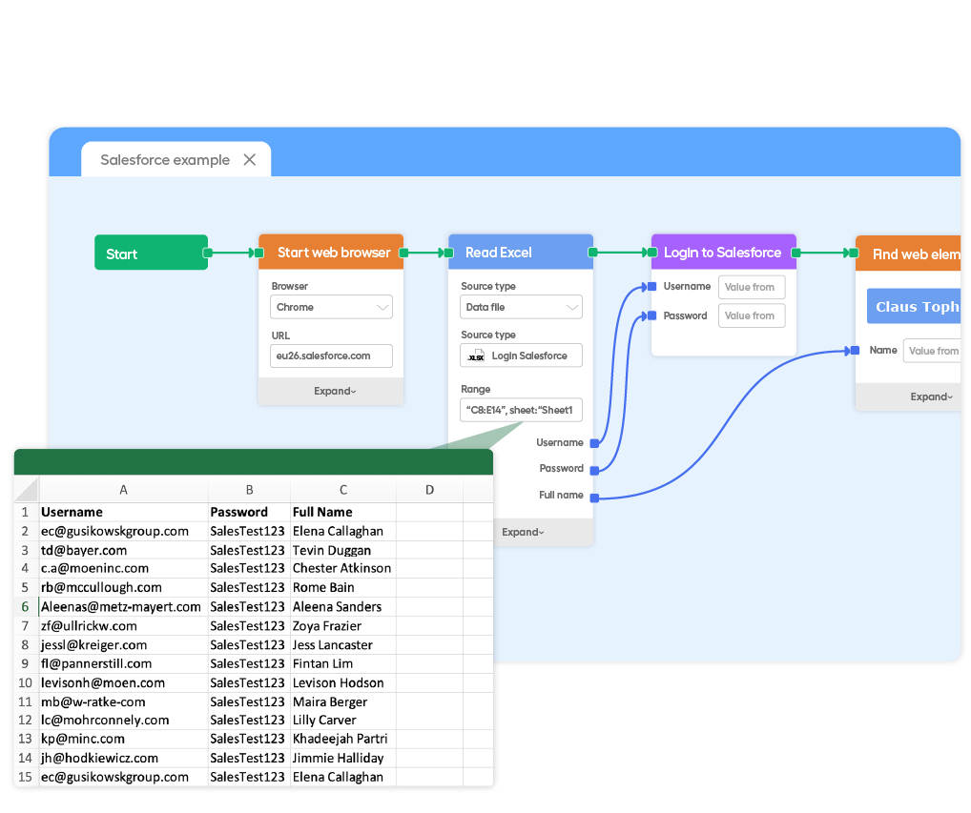Click the Claus Toph element button

pos(916,306)
